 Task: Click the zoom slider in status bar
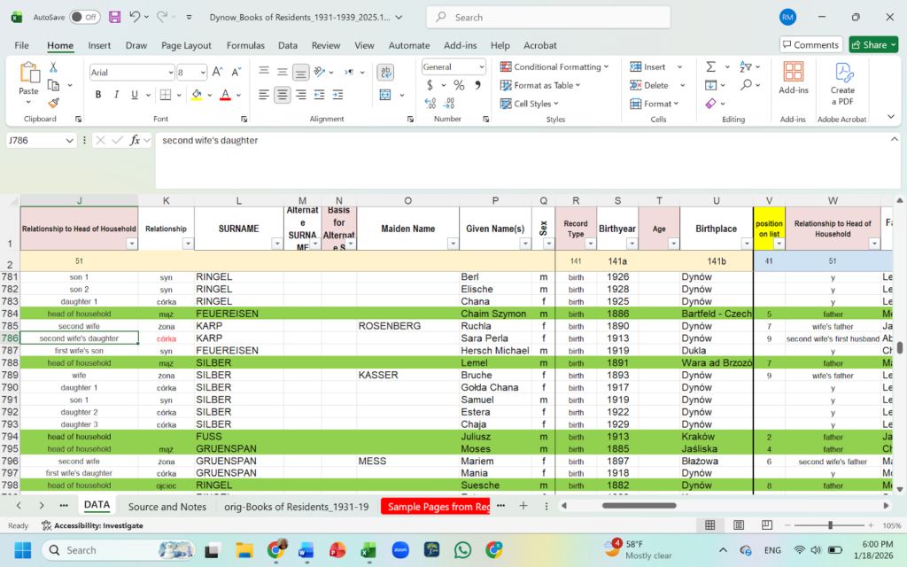tap(830, 525)
